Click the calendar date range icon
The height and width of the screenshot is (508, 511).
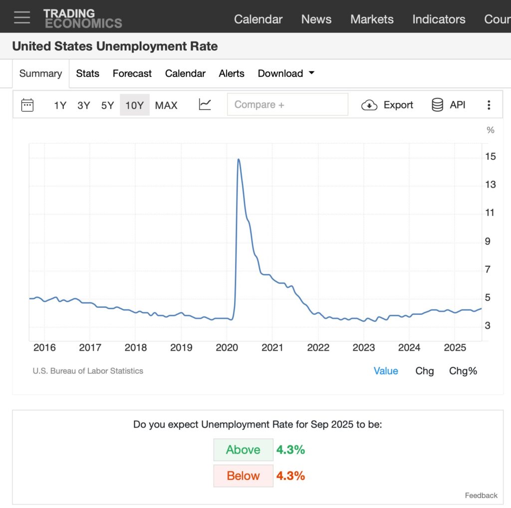point(27,105)
